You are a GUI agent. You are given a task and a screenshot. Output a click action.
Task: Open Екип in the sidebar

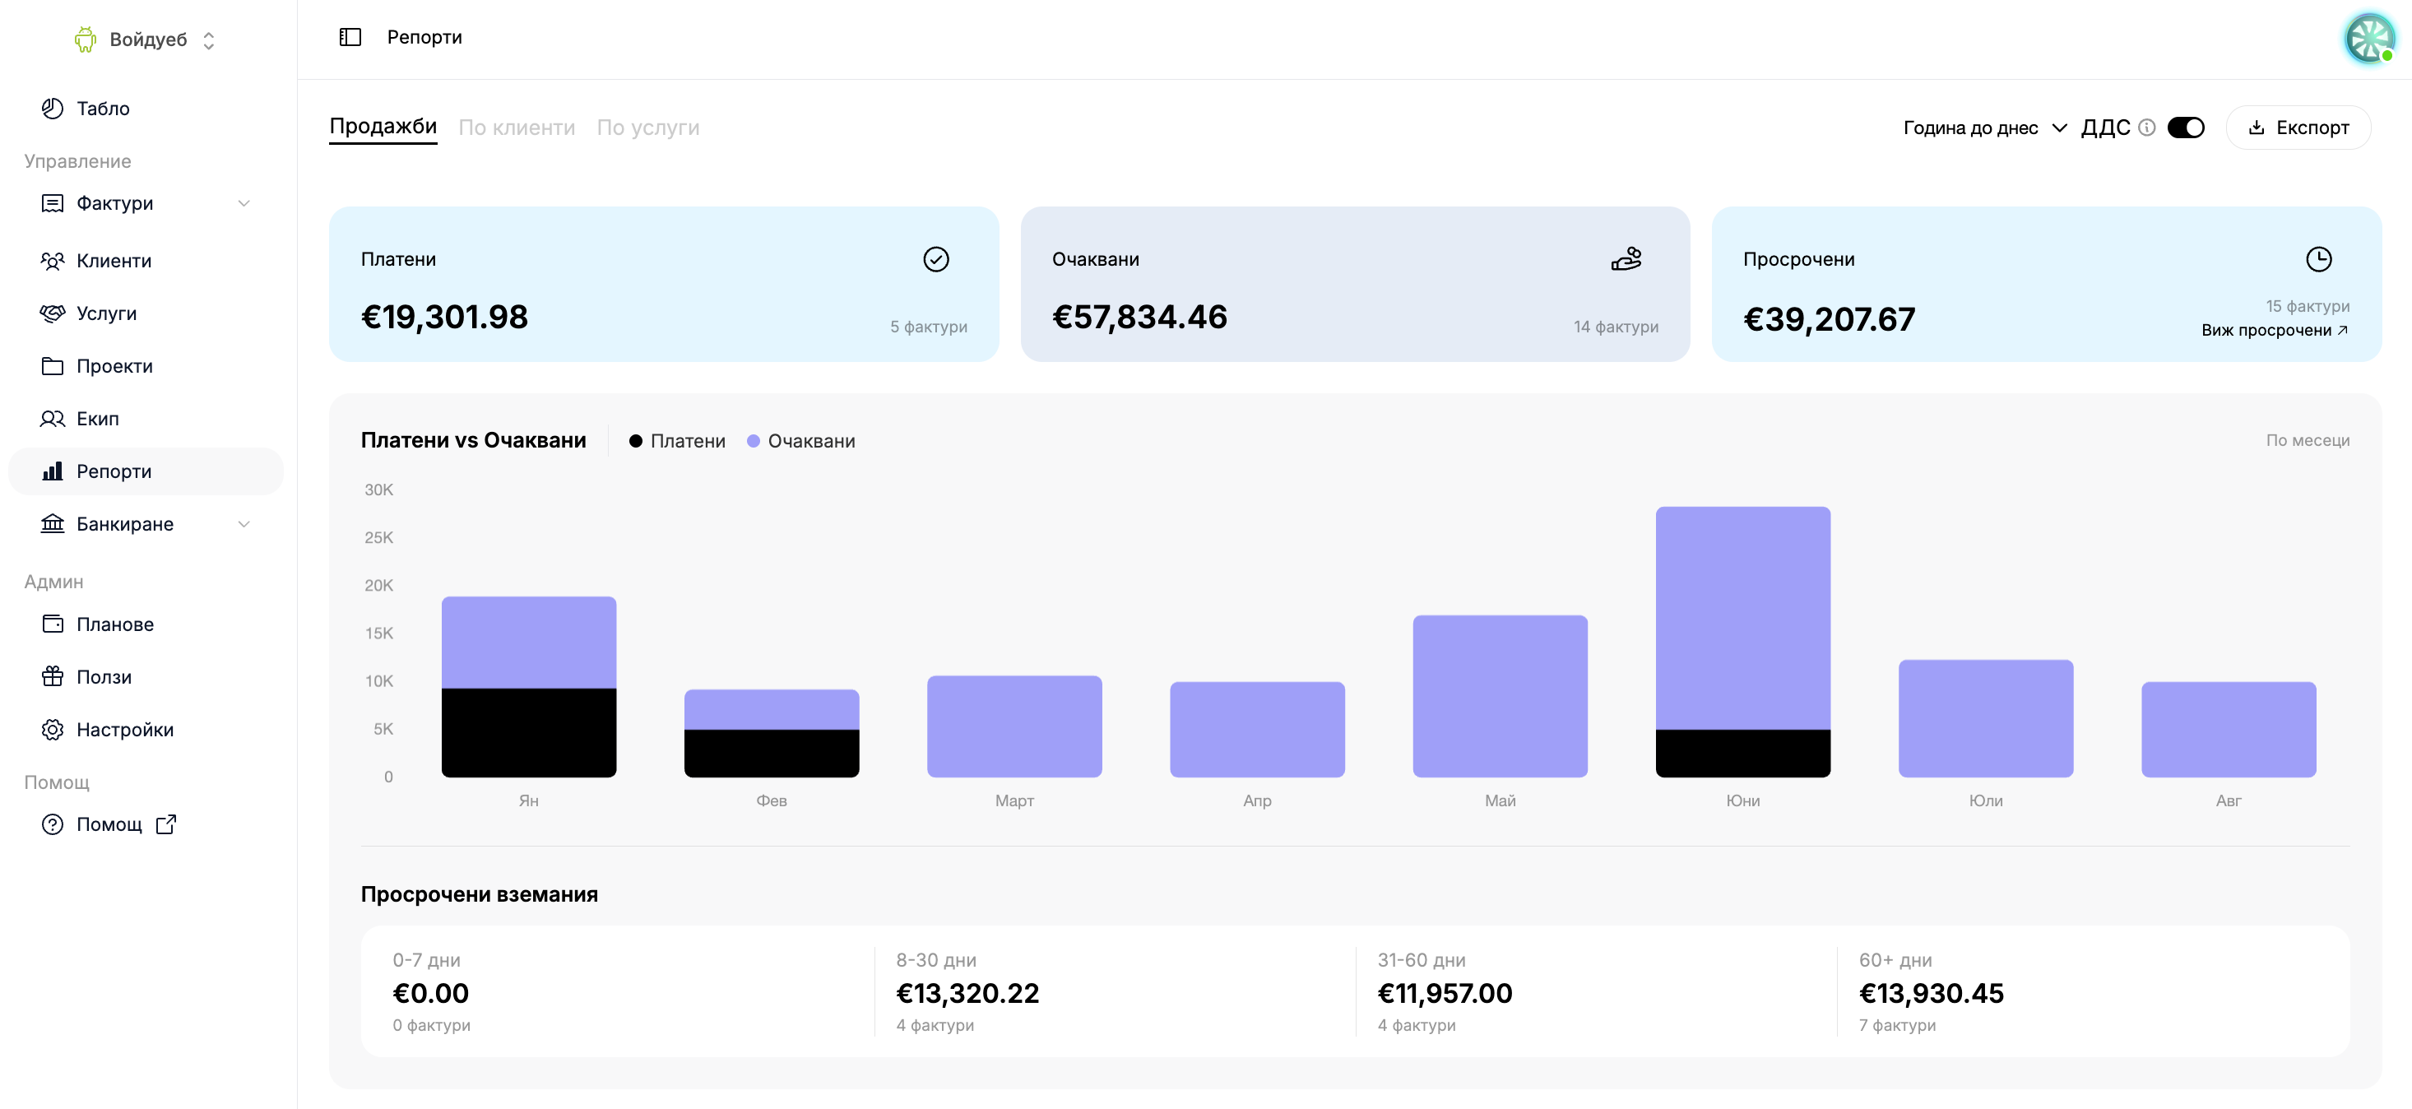(145, 419)
